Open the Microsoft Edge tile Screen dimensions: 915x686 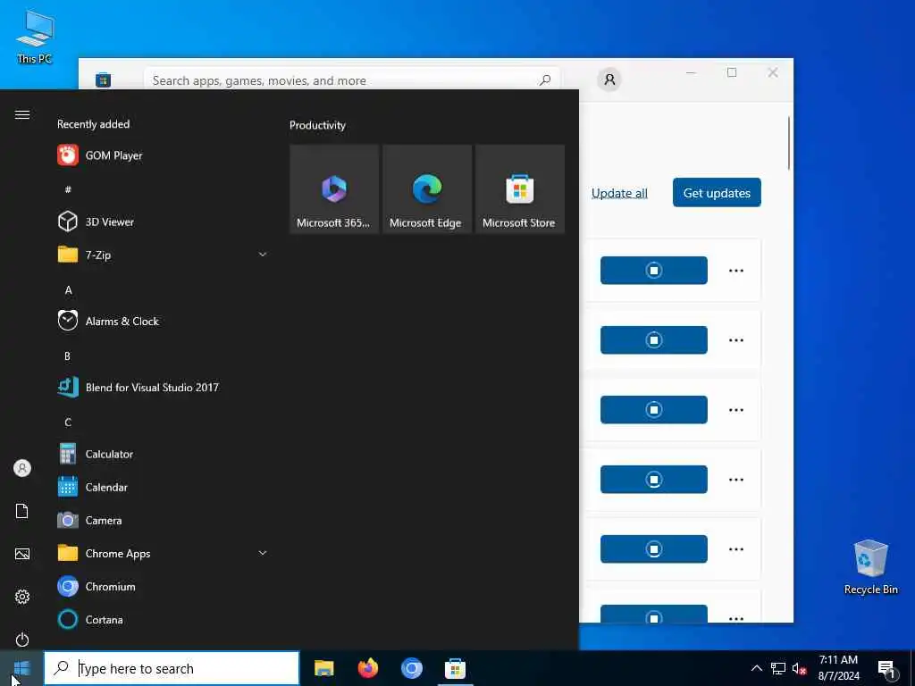(x=426, y=189)
